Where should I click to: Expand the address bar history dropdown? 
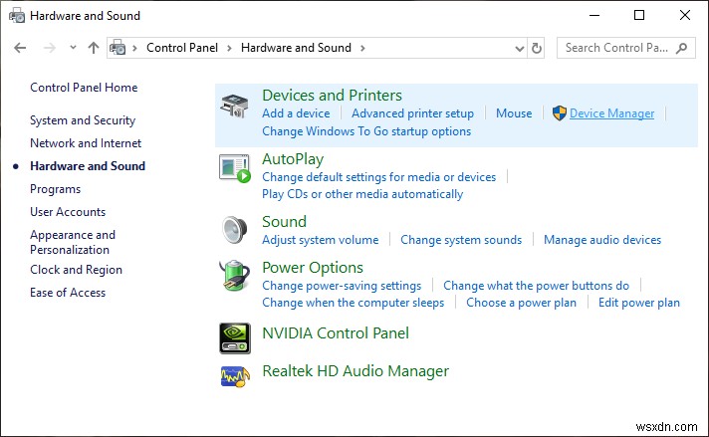tap(519, 48)
